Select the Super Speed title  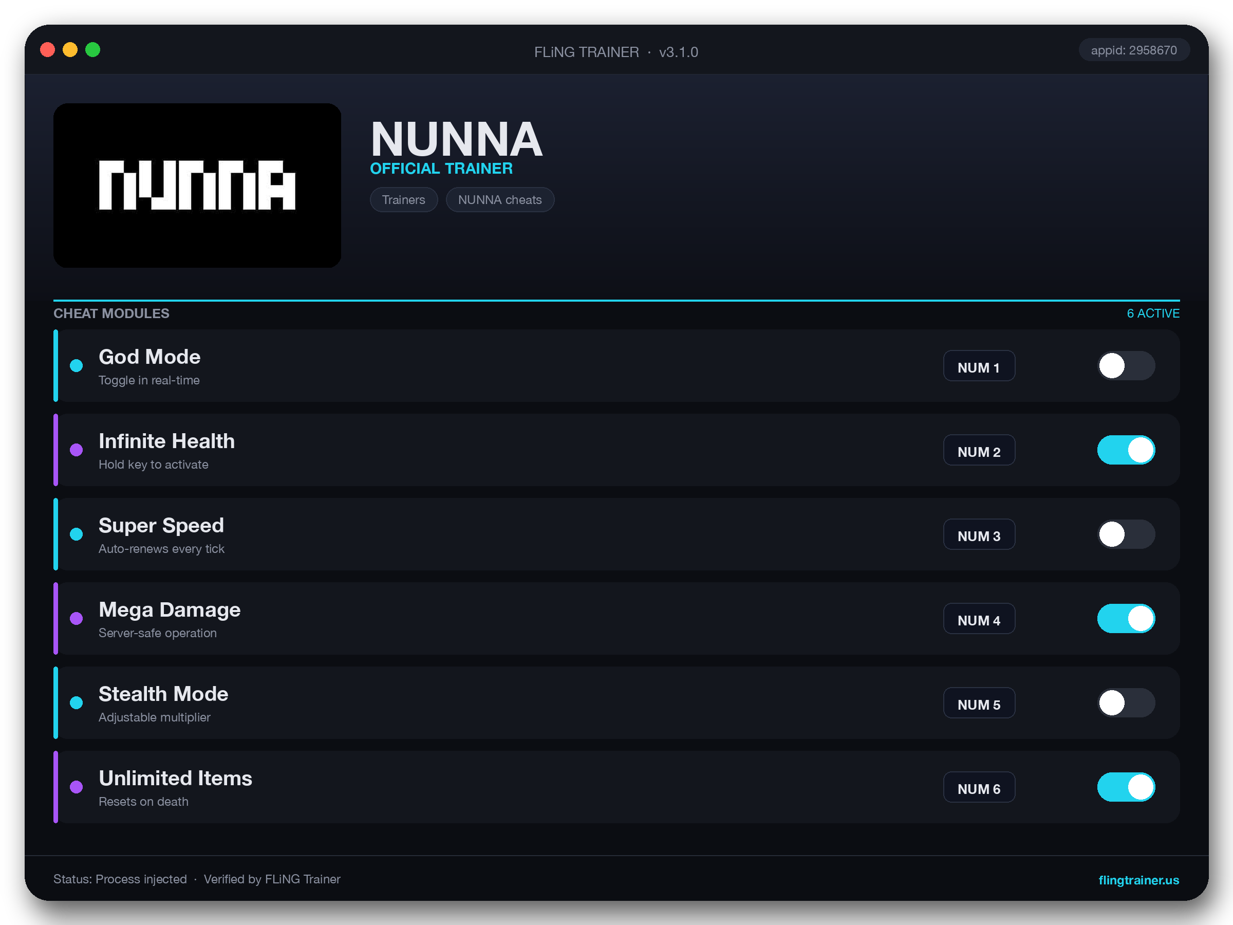[161, 526]
